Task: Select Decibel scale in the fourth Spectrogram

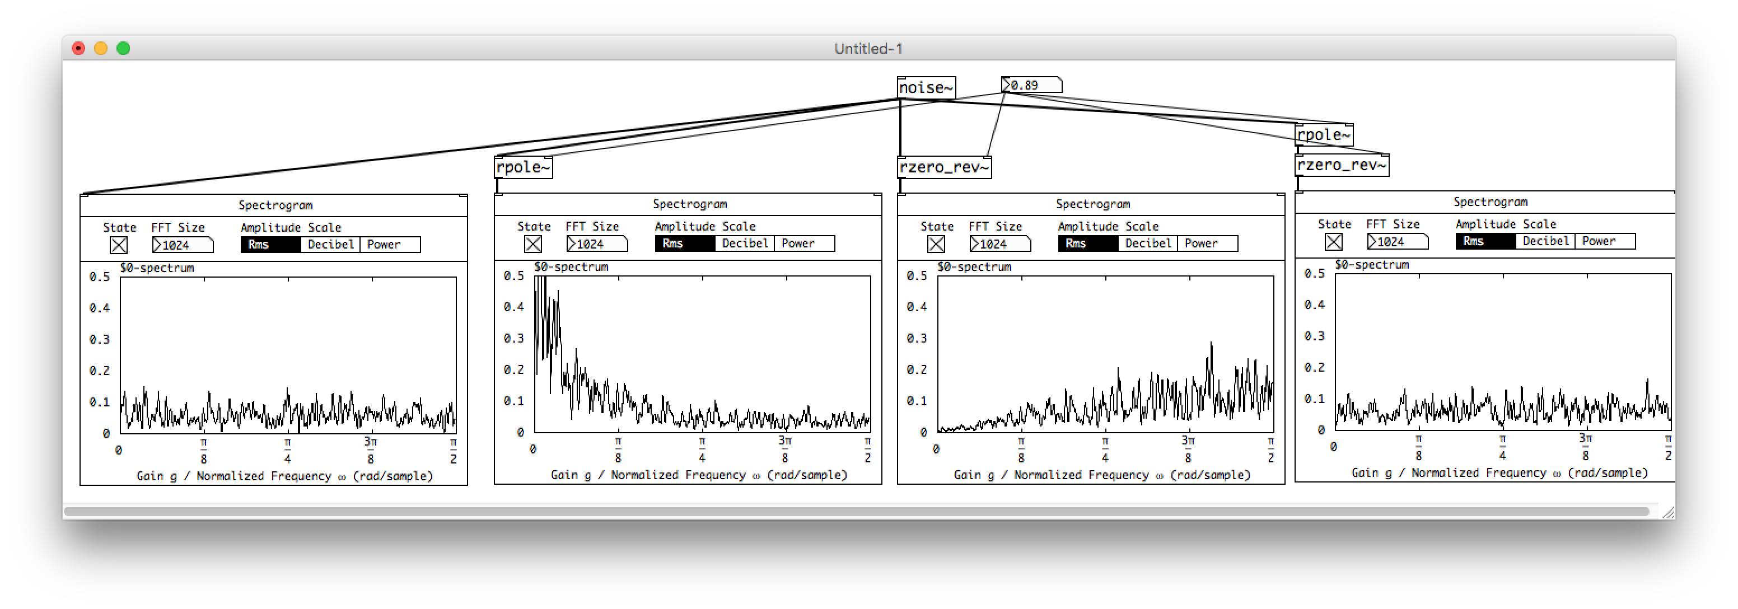Action: [x=1545, y=241]
